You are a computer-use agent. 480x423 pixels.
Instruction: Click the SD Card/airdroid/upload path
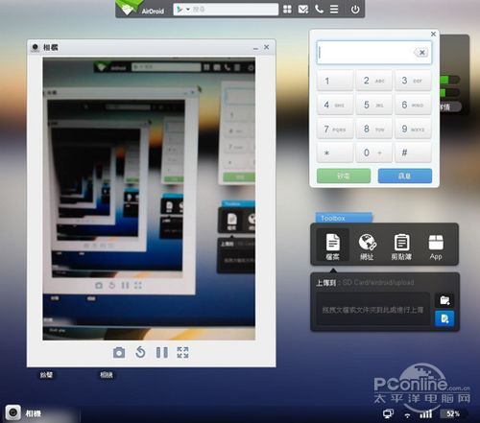point(378,282)
